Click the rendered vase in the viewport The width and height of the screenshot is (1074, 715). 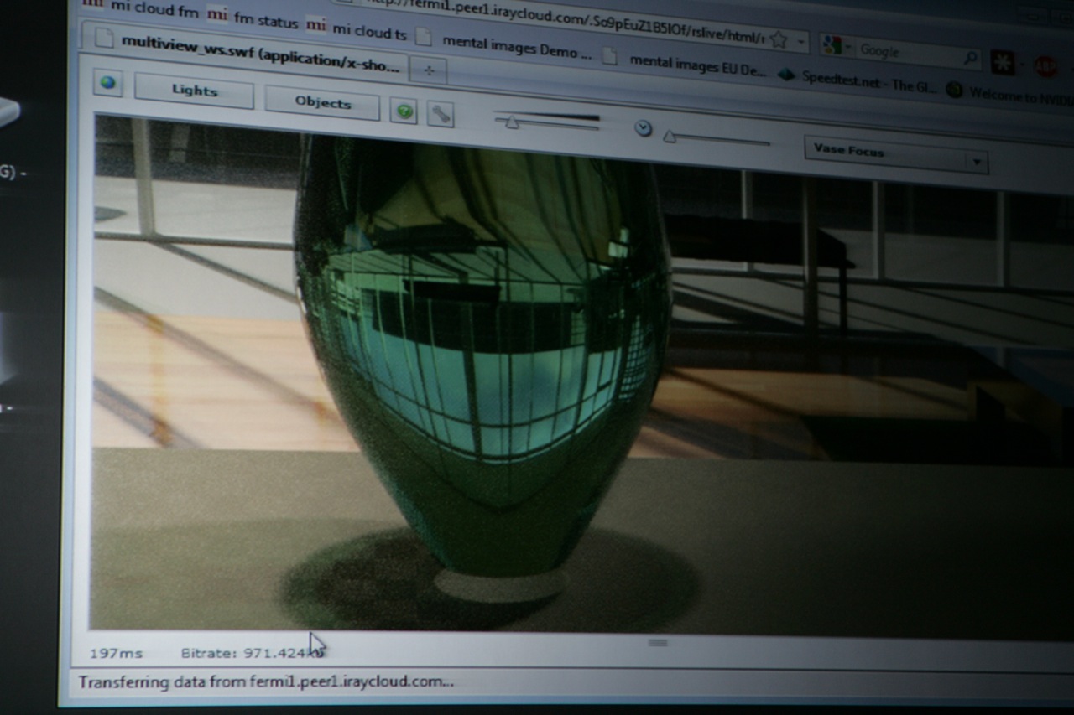pos(482,352)
